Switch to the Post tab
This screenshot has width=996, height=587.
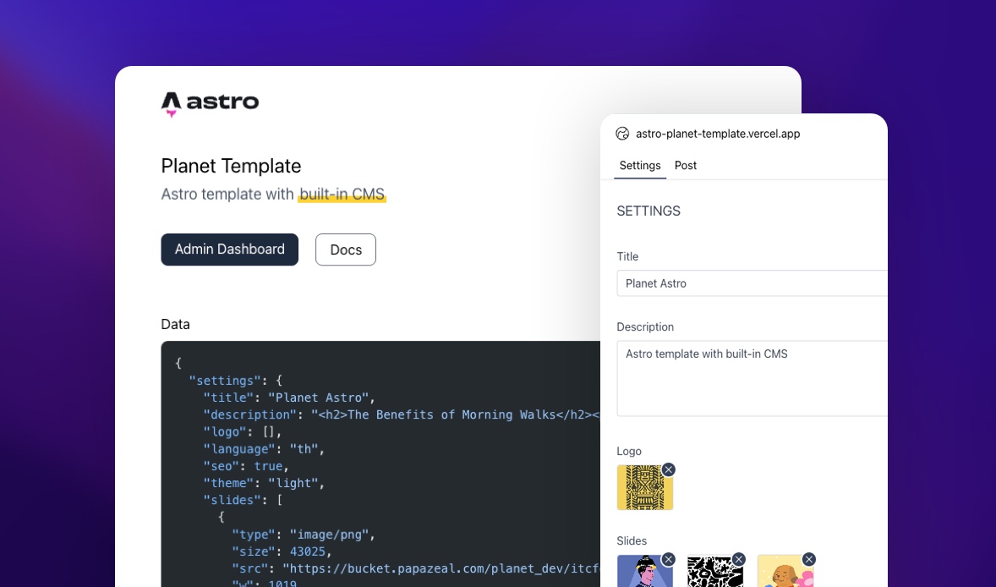pos(686,166)
